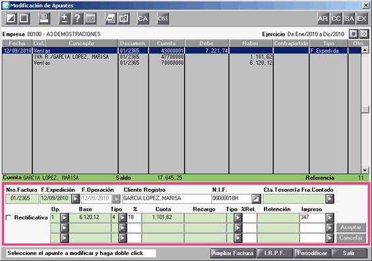Toggle the Rectificativa checkbox
The width and height of the screenshot is (372, 261).
click(9, 217)
